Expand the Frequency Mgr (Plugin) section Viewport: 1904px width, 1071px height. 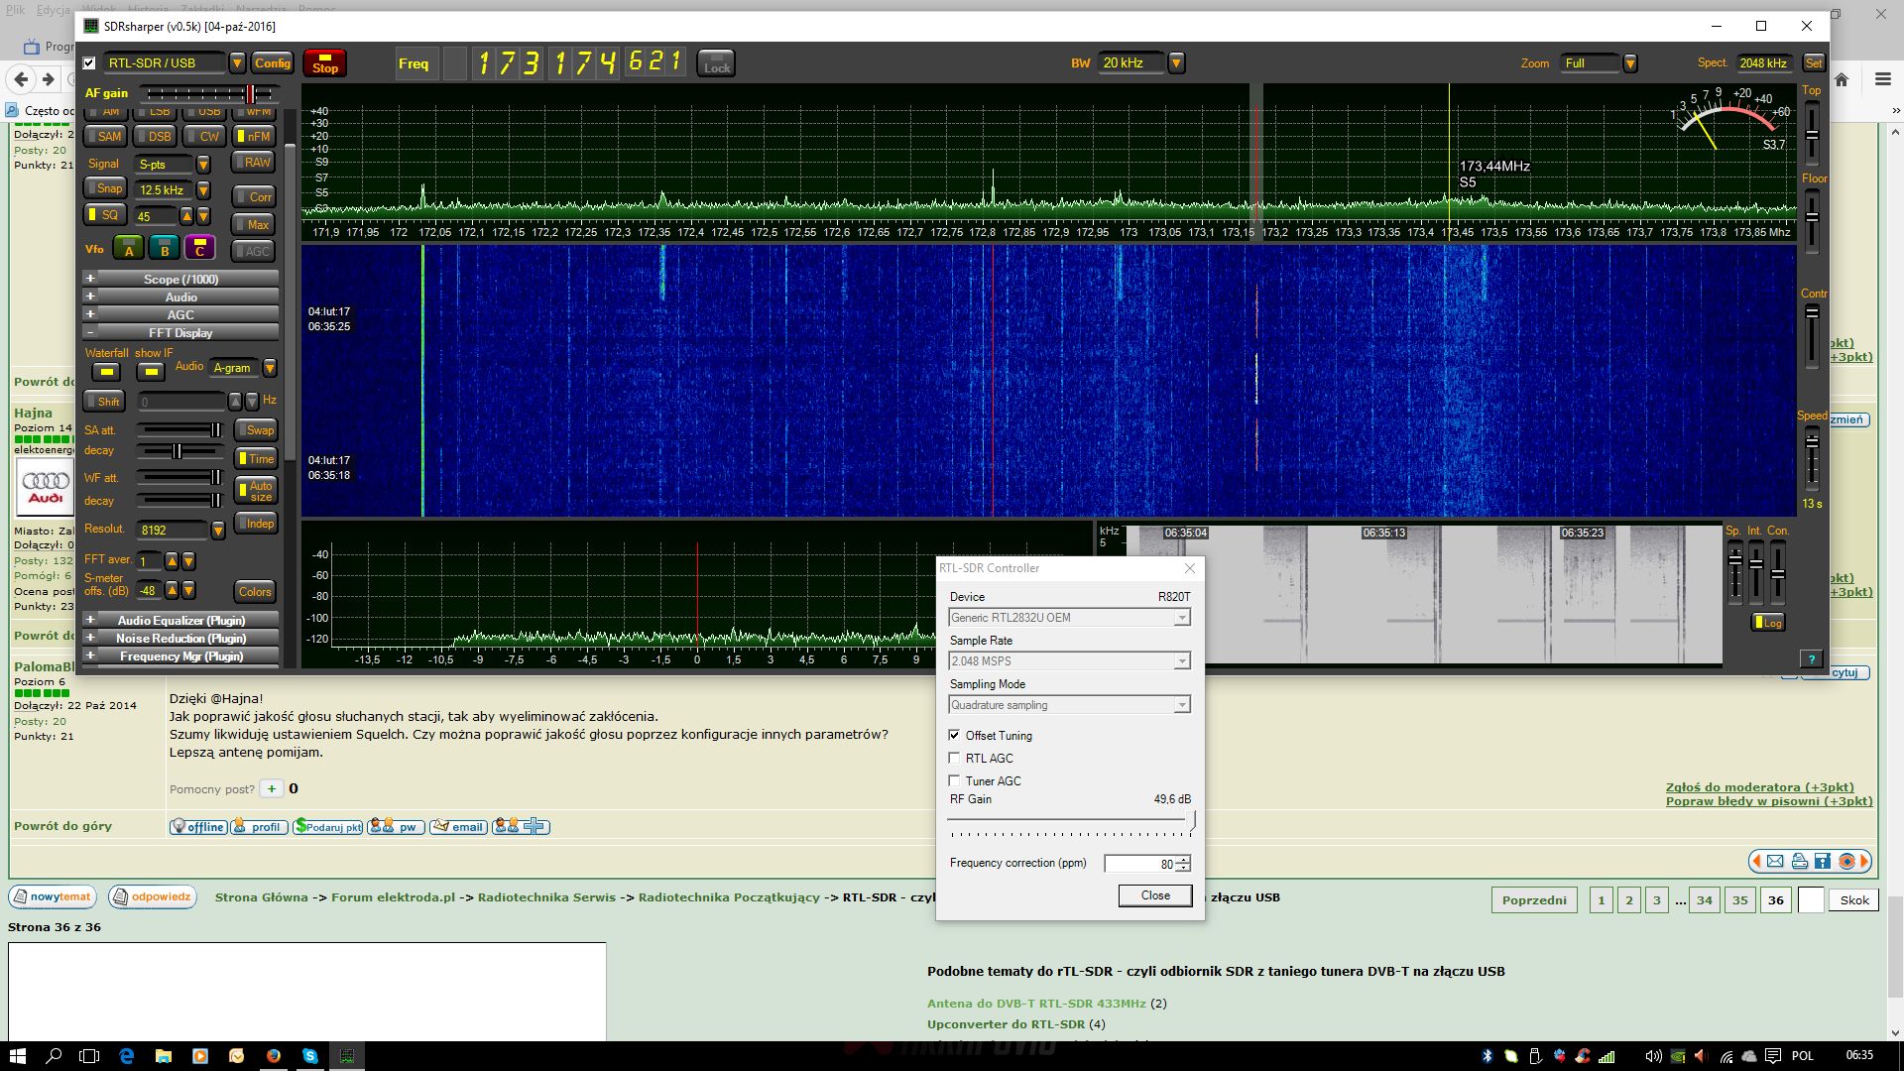click(x=180, y=656)
